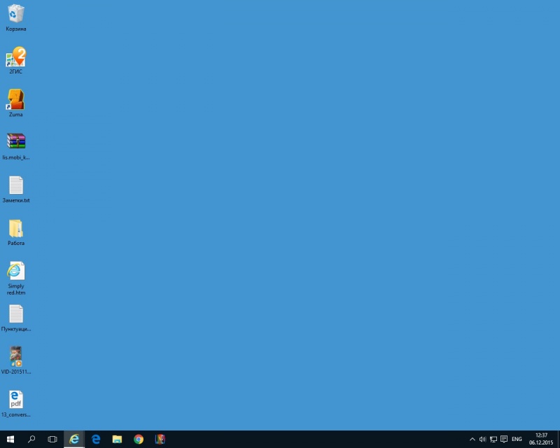Open taskbar search magnifier
Image resolution: width=560 pixels, height=448 pixels.
point(31,439)
